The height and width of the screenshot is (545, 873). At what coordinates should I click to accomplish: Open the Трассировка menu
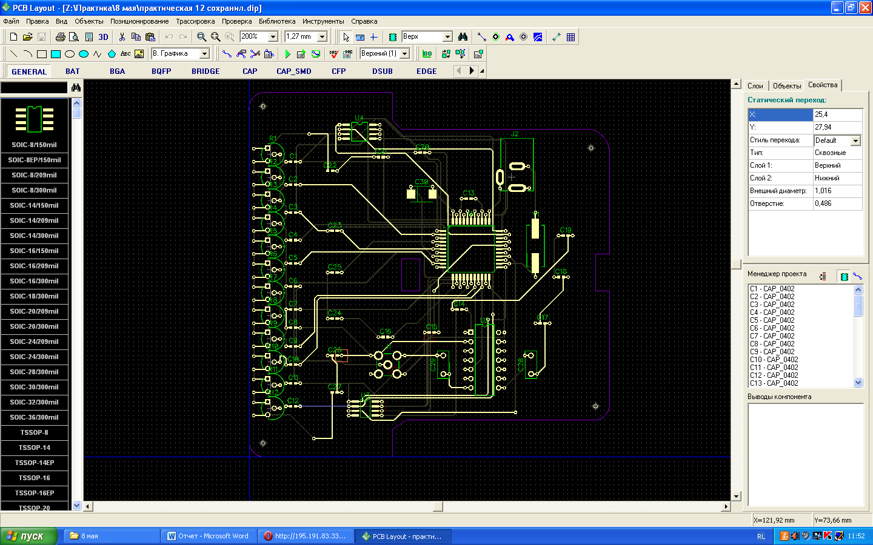[195, 21]
